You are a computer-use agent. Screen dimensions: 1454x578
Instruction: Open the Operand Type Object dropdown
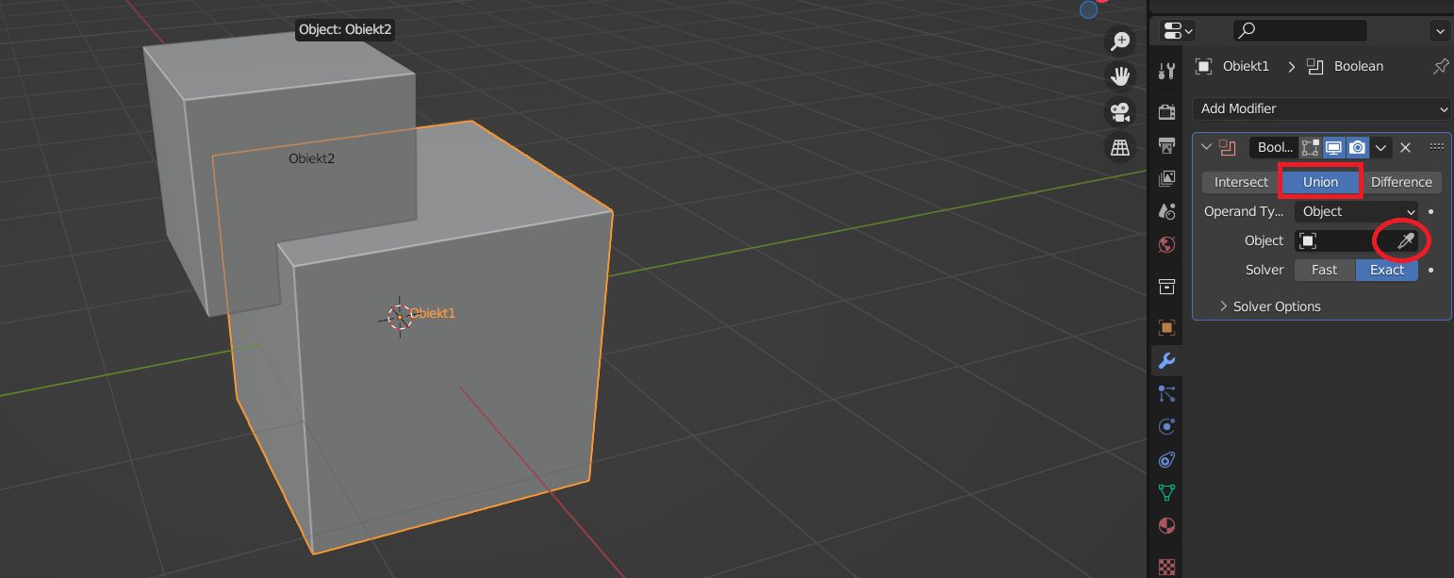click(x=1356, y=211)
